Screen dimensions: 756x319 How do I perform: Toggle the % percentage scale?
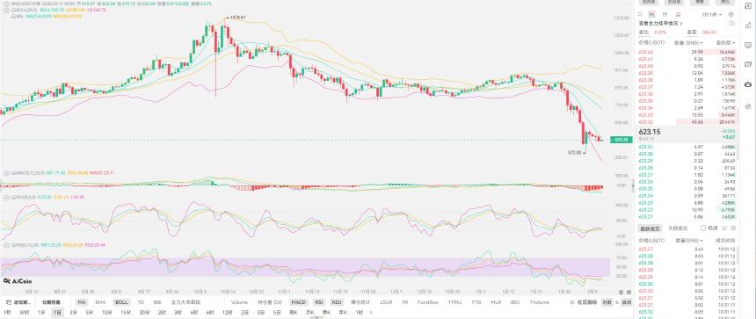pos(616,302)
